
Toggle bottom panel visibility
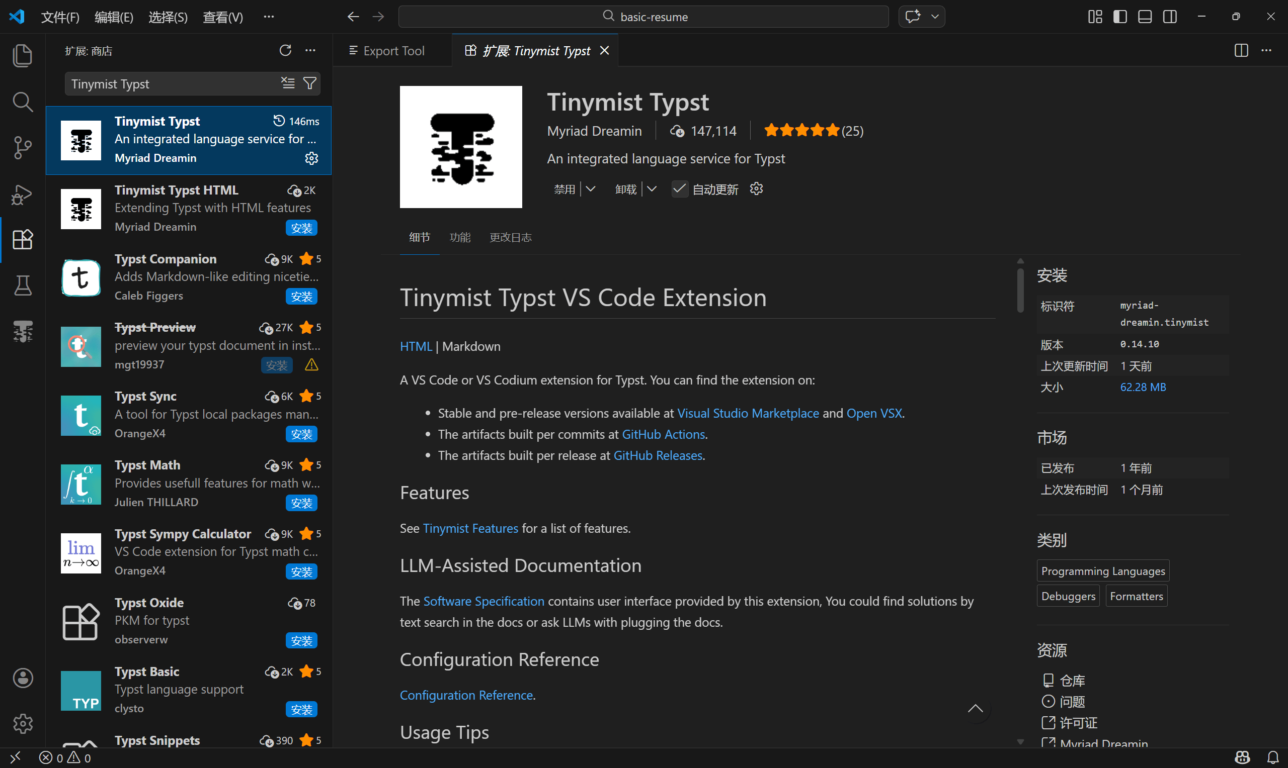click(1145, 17)
